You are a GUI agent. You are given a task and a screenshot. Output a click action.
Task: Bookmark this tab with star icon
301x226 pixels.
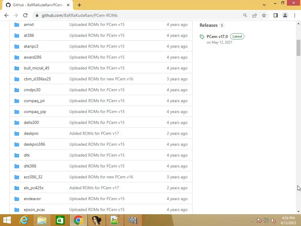tap(264, 15)
